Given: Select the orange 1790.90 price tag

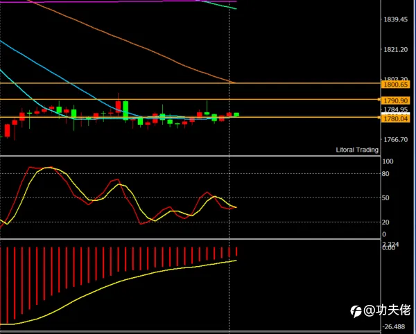Looking at the screenshot, I should (x=395, y=100).
